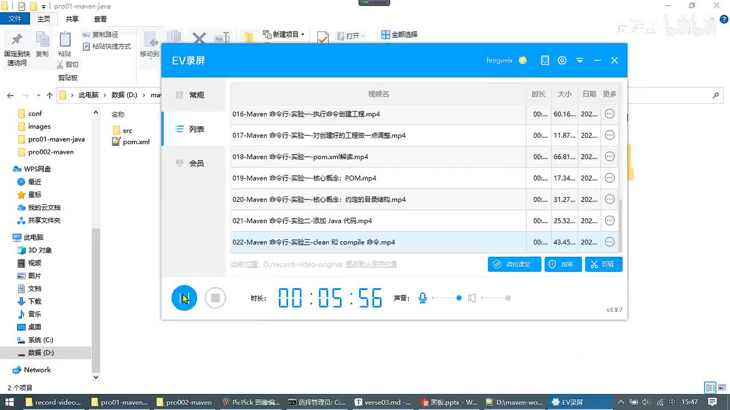Screen dimensions: 730x410
Task: Click the system speaker sound icon
Action: (472, 298)
